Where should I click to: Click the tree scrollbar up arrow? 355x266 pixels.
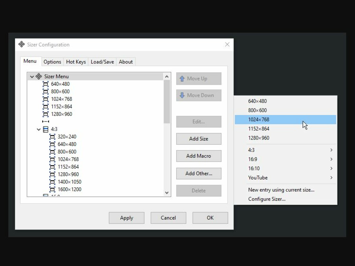click(167, 77)
